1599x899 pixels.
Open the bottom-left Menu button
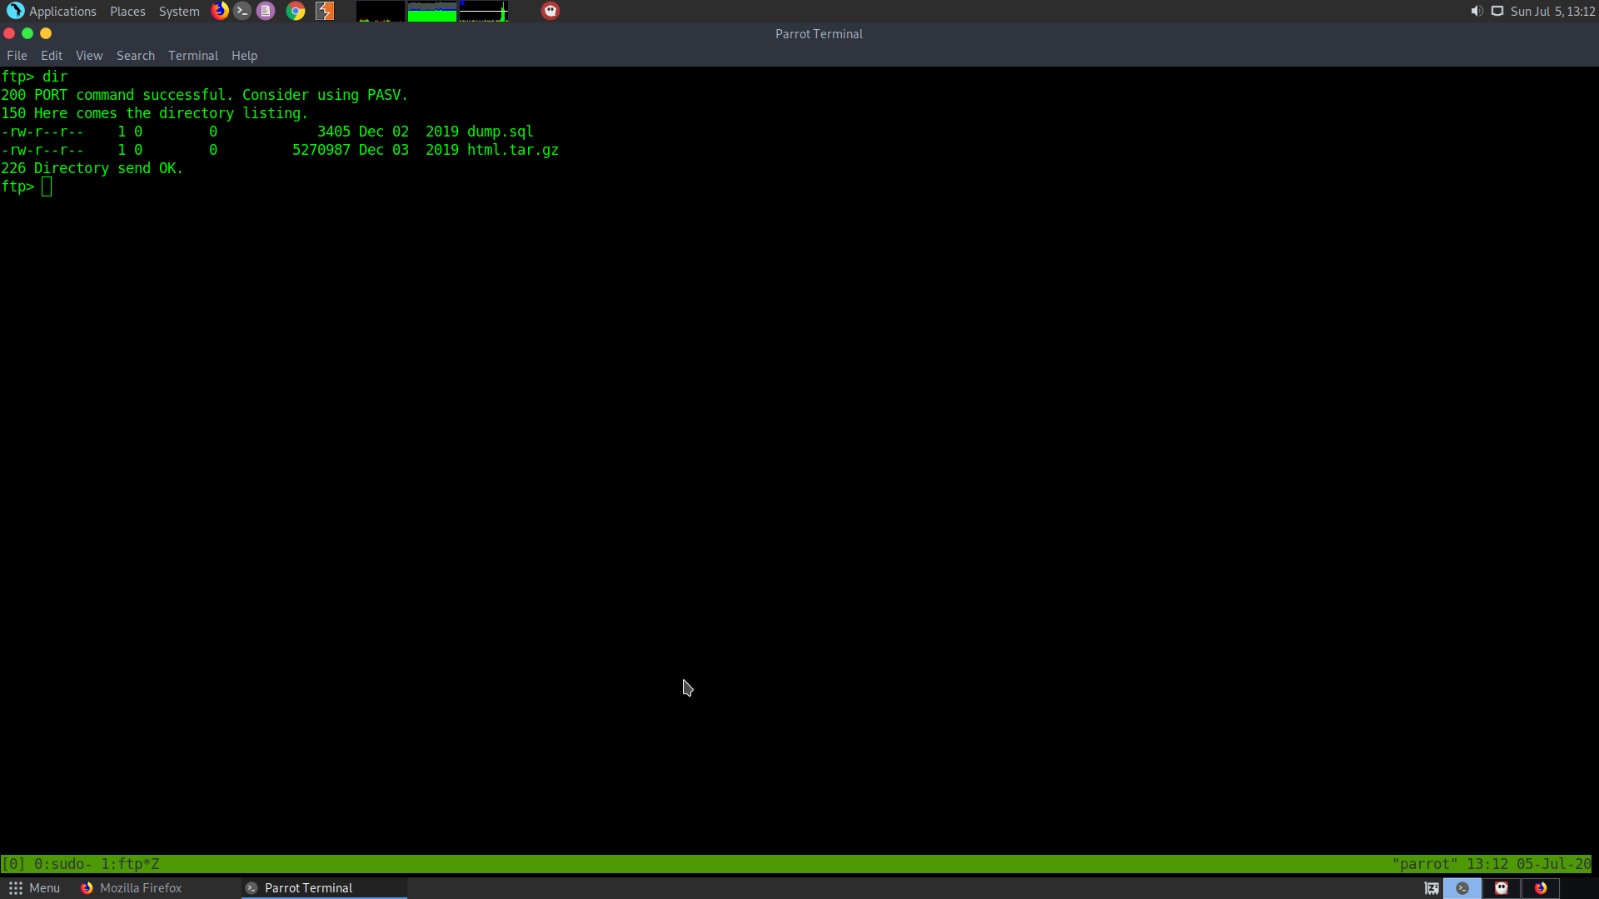click(34, 888)
